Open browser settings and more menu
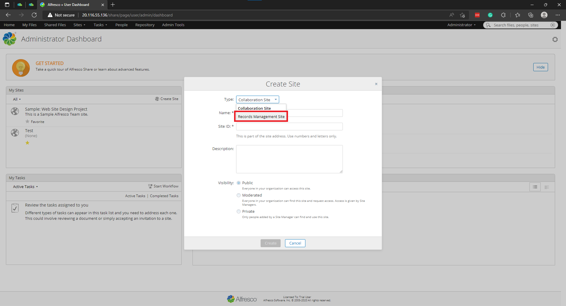Image resolution: width=566 pixels, height=306 pixels. click(558, 15)
